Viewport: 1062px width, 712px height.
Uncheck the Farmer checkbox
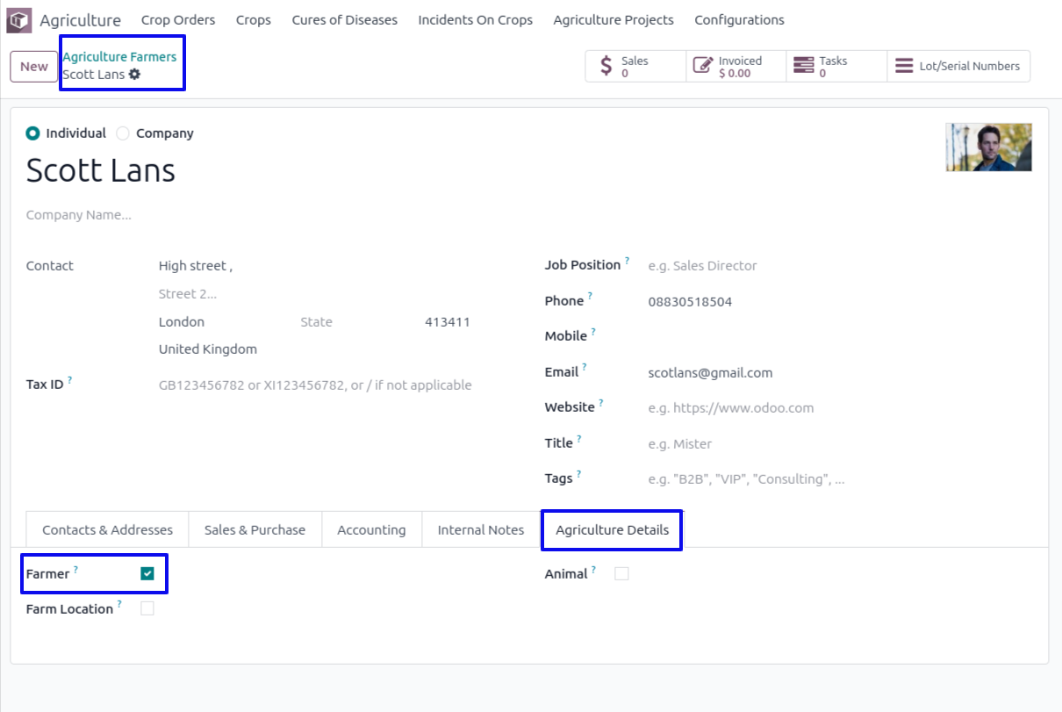click(x=147, y=574)
